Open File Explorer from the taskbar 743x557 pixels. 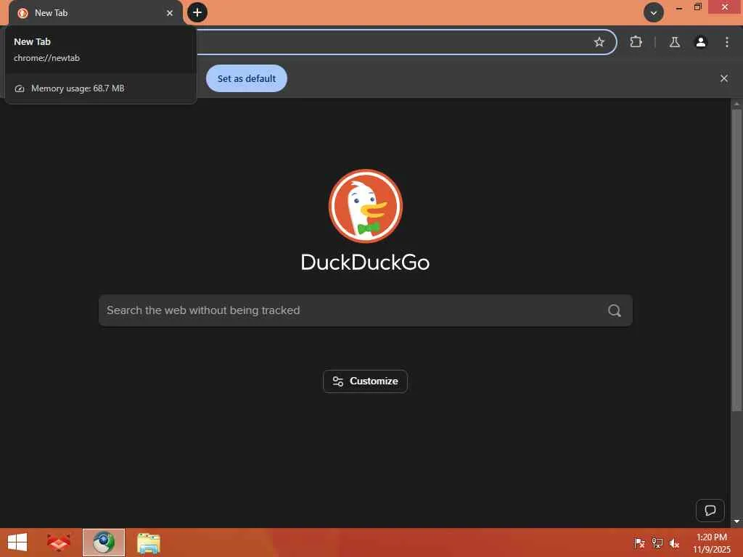click(x=148, y=542)
